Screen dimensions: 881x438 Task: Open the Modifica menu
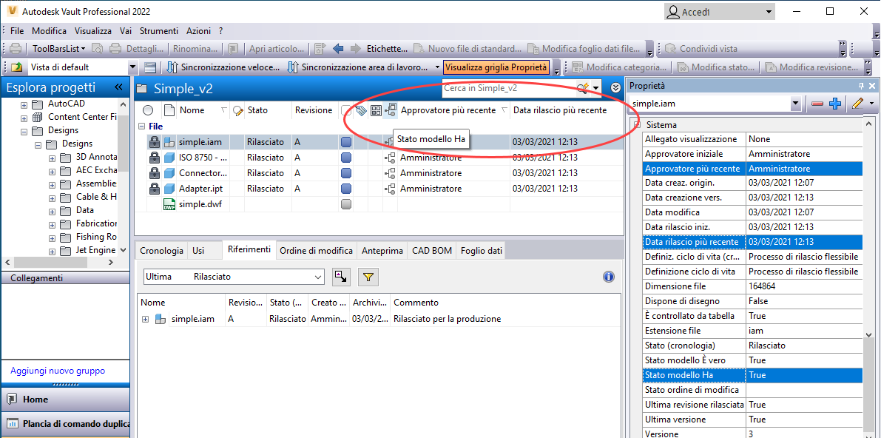(49, 31)
